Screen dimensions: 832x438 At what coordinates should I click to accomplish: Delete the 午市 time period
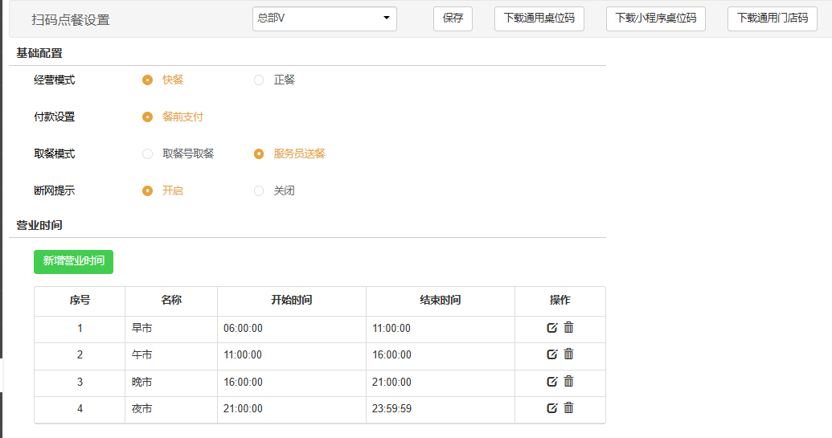click(x=568, y=354)
